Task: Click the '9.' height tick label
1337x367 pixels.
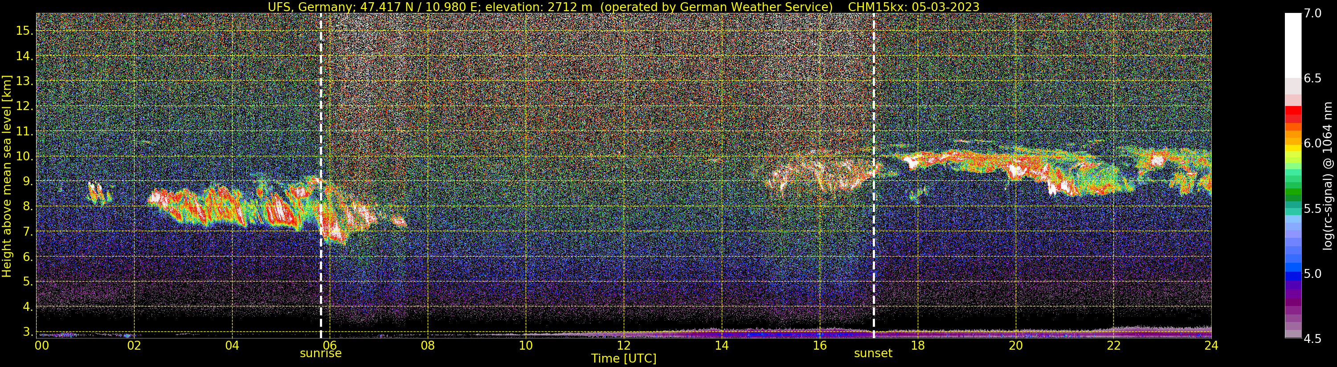Action: pyautogui.click(x=28, y=181)
